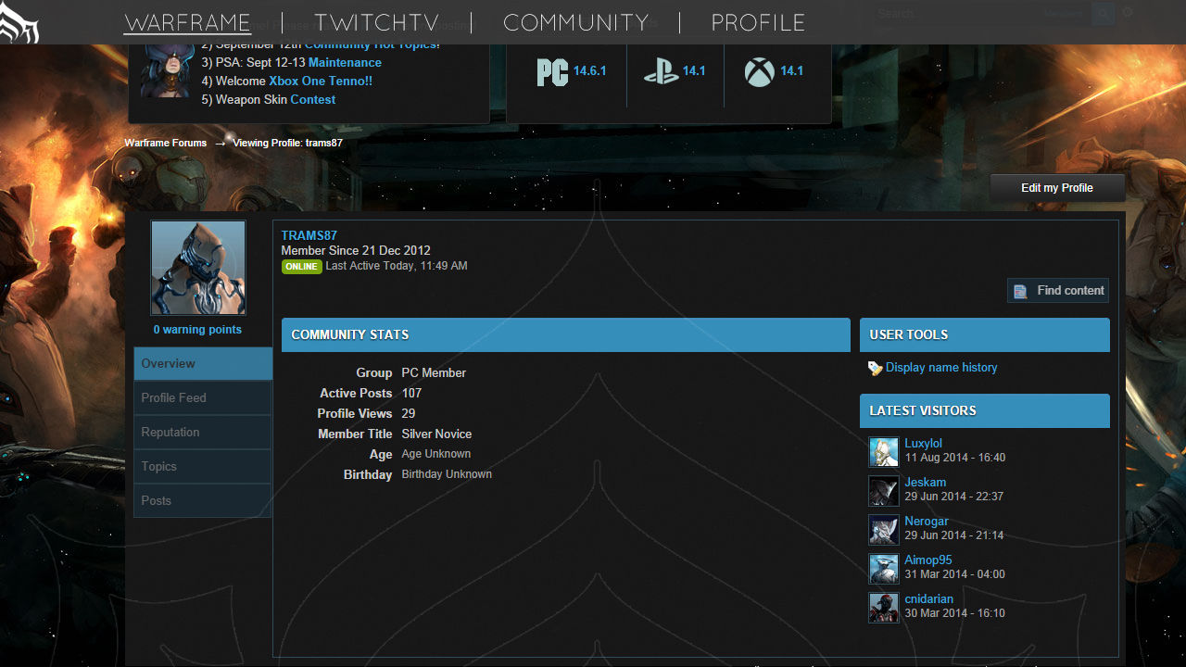Click the Warframe lotus logo
This screenshot has height=667, width=1186.
point(19,22)
